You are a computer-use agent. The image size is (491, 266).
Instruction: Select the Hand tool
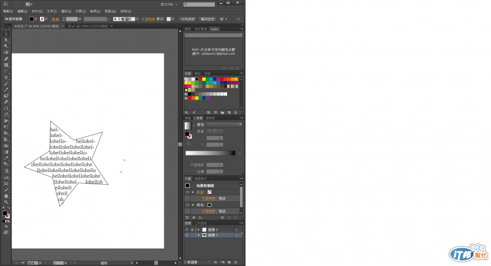pos(6,196)
